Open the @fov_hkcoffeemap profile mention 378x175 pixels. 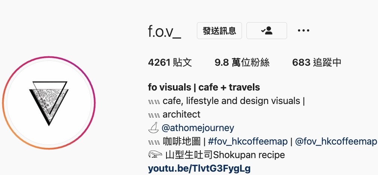click(336, 142)
